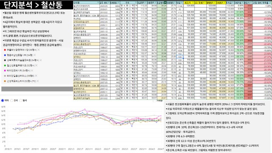This screenshot has width=272, height=153.
Task: Select the -12.70% cell in 하락률 column
Action: (x=262, y=12)
